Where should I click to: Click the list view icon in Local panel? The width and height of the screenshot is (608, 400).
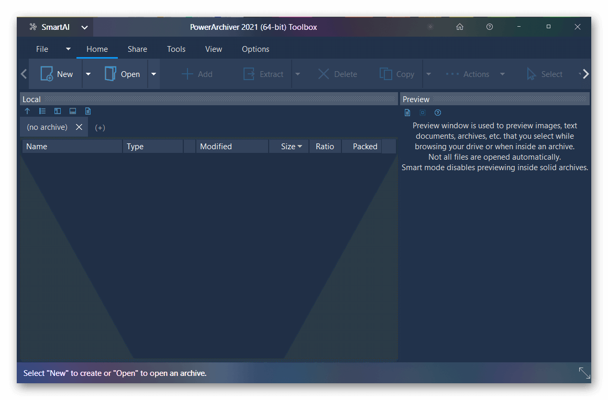[42, 111]
